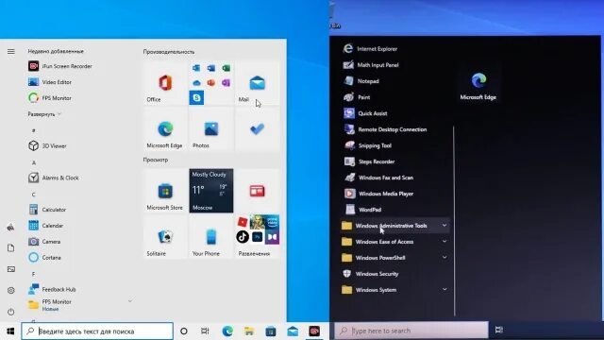604x340 pixels.
Task: Launch Video Editor from recently added list
Action: point(50,82)
